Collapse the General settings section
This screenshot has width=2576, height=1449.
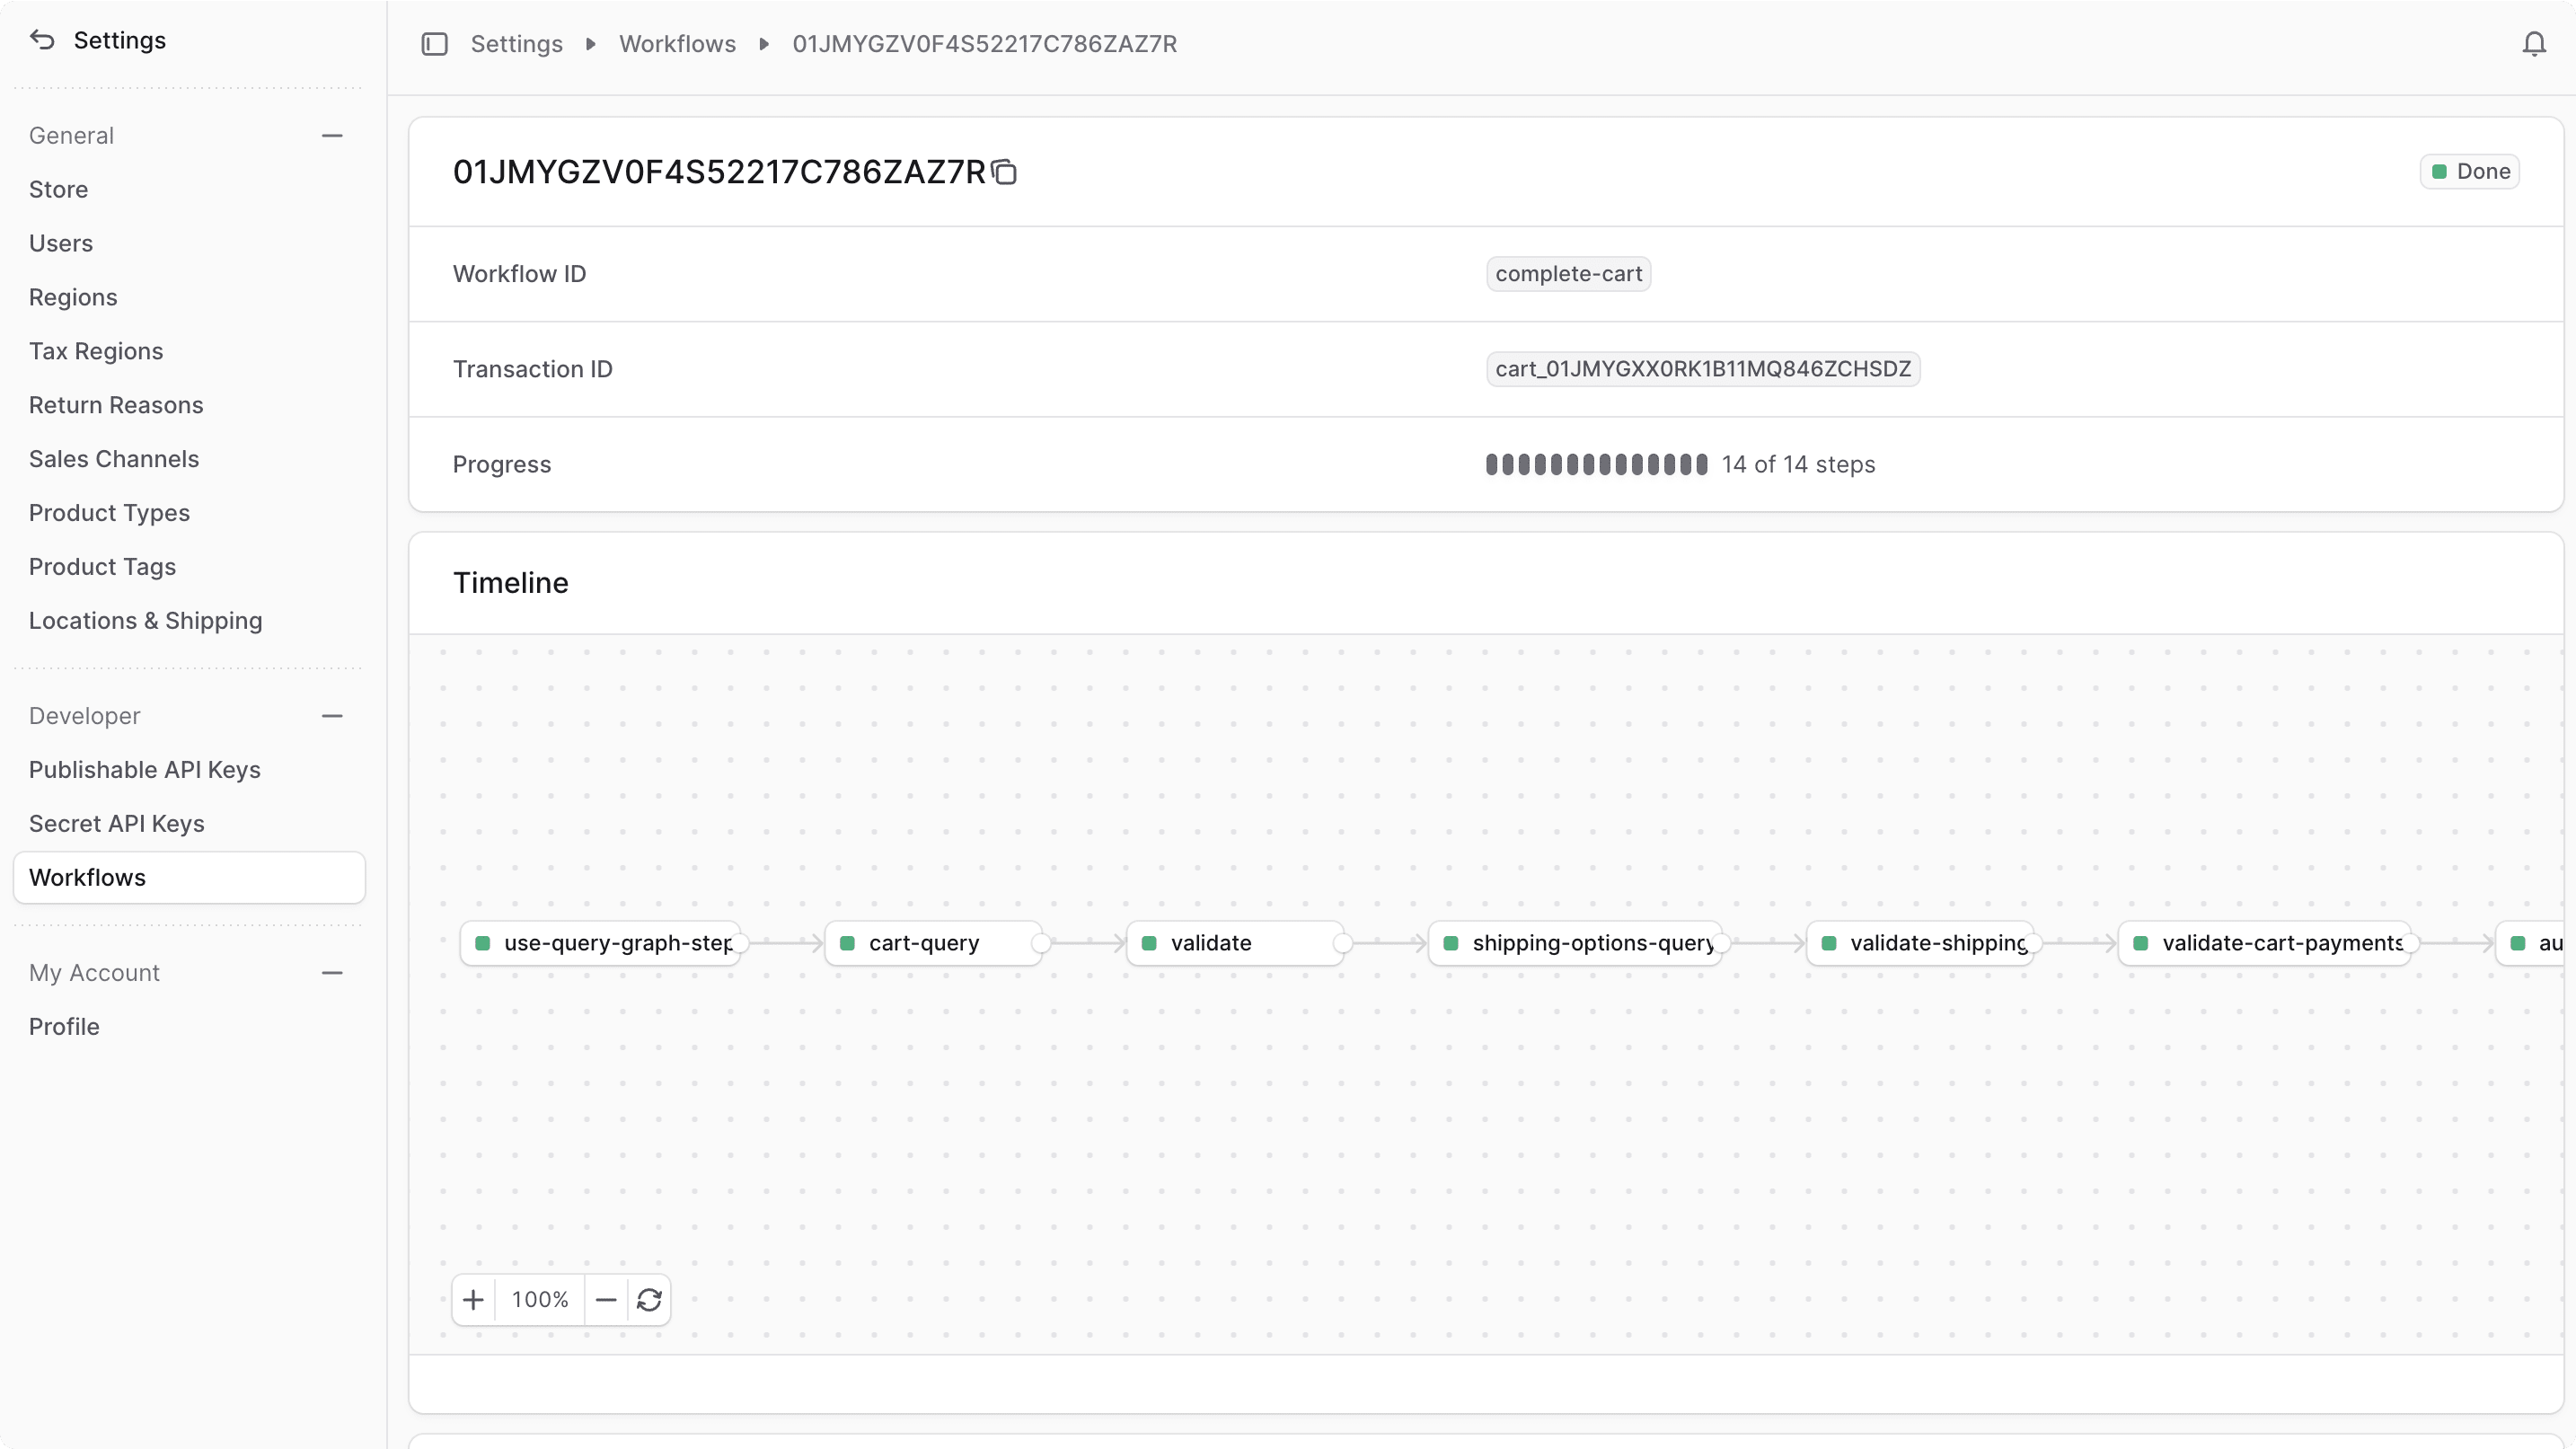[x=333, y=135]
